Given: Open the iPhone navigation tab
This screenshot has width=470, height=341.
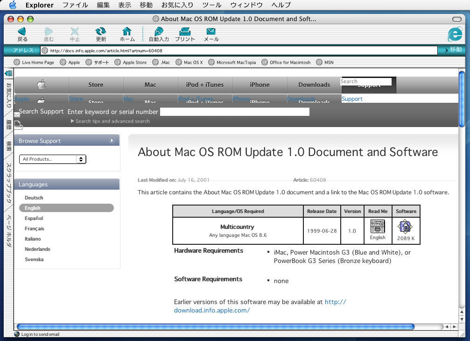Looking at the screenshot, I should [260, 85].
